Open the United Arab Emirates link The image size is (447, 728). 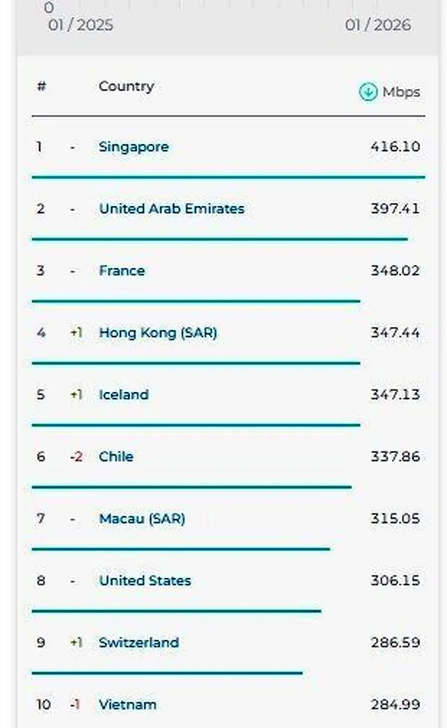[172, 209]
